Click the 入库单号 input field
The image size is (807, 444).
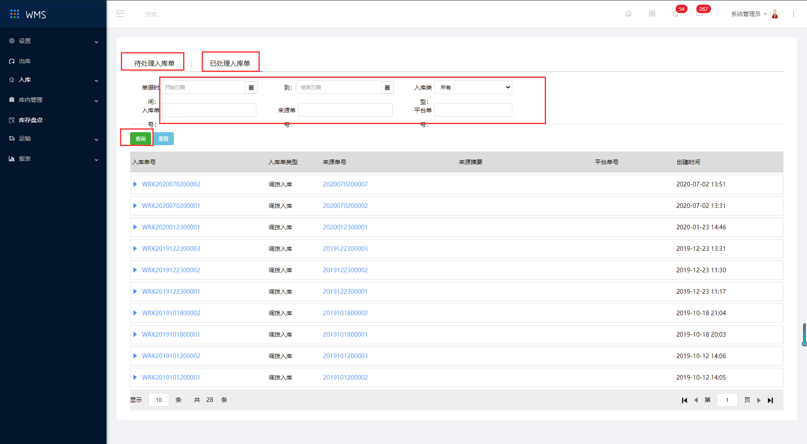click(x=209, y=110)
